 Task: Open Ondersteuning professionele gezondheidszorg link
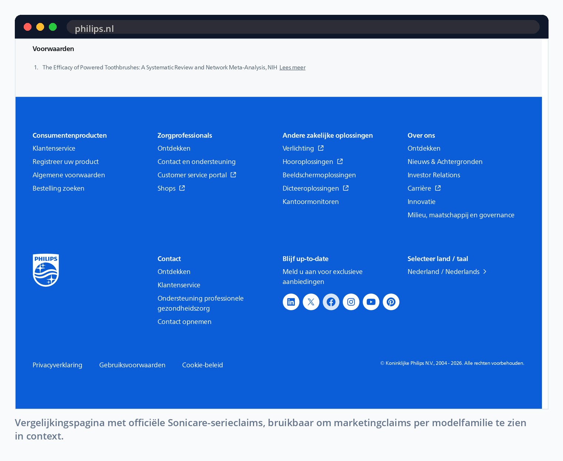click(x=201, y=303)
